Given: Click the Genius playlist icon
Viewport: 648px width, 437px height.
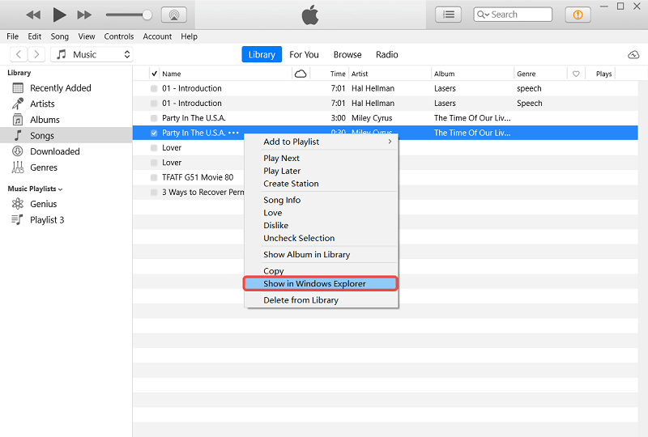Looking at the screenshot, I should pyautogui.click(x=17, y=204).
